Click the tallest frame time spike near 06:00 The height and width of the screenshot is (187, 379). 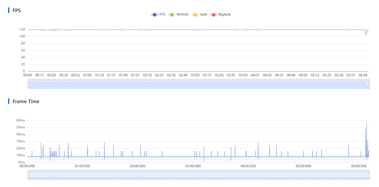coord(366,122)
